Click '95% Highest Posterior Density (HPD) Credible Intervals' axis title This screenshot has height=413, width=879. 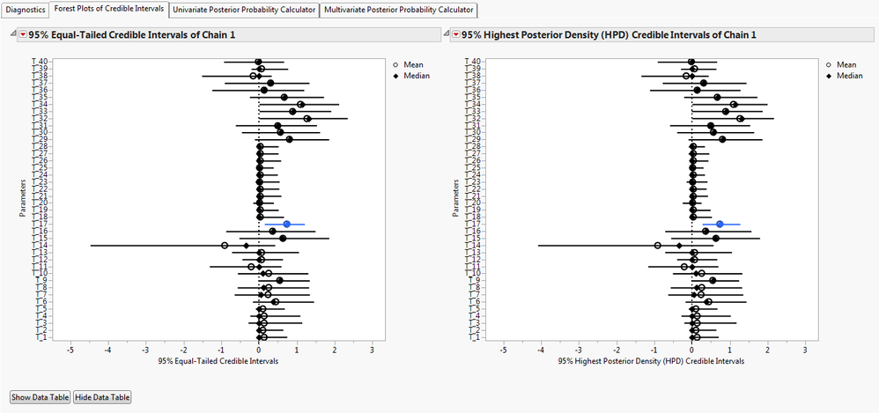click(652, 361)
